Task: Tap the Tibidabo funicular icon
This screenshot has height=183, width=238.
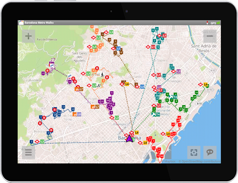Action: [x=52, y=65]
